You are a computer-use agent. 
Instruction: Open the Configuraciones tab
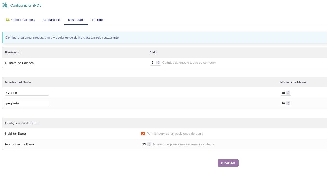(23, 20)
